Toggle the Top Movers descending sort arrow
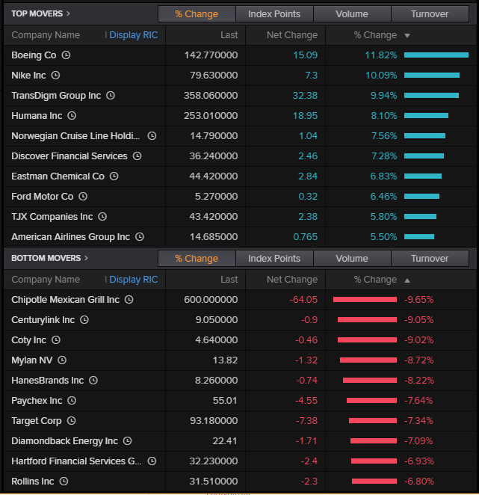479x495 pixels. (x=407, y=36)
